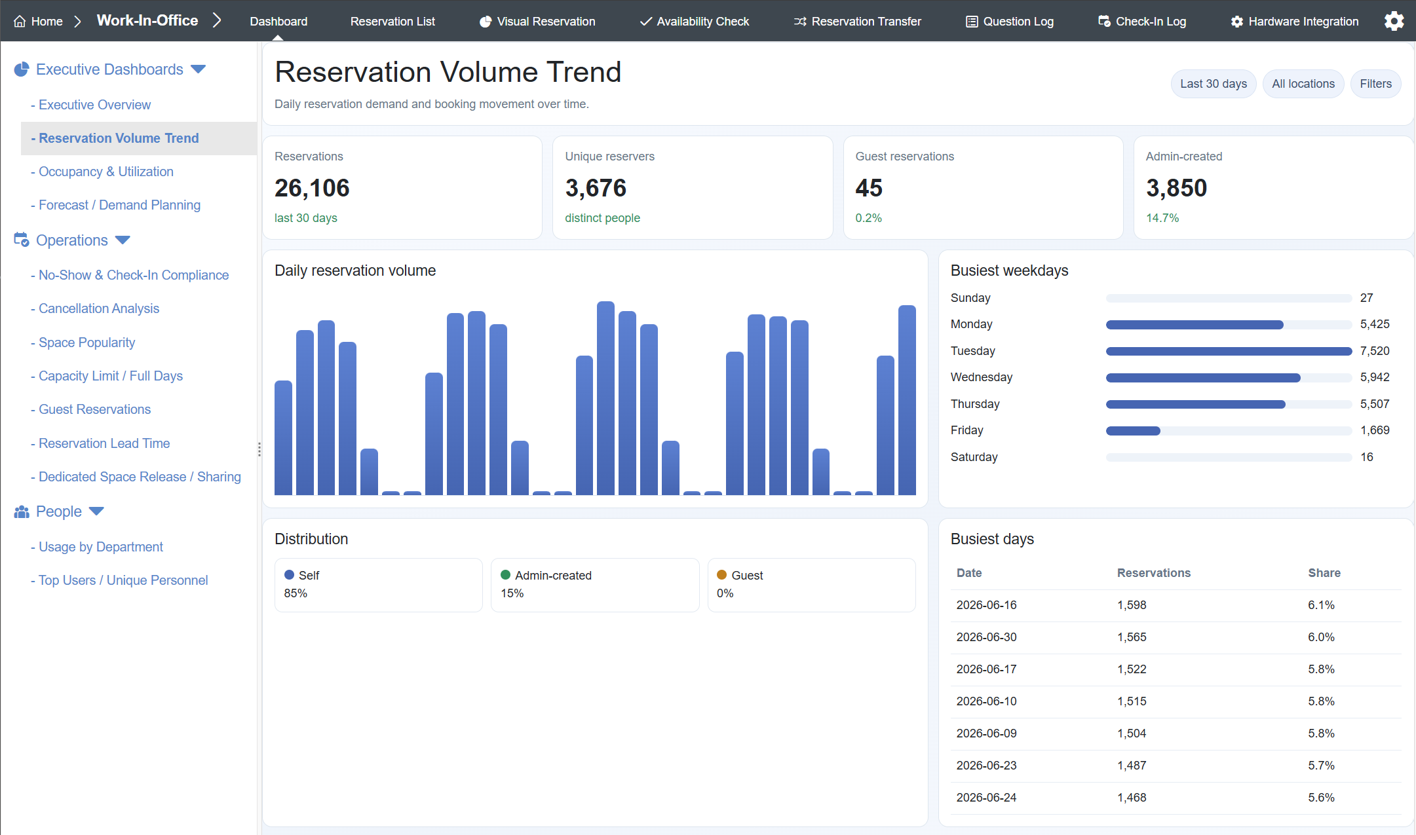This screenshot has height=835, width=1416.
Task: Click the blue Self legend dot
Action: point(289,575)
